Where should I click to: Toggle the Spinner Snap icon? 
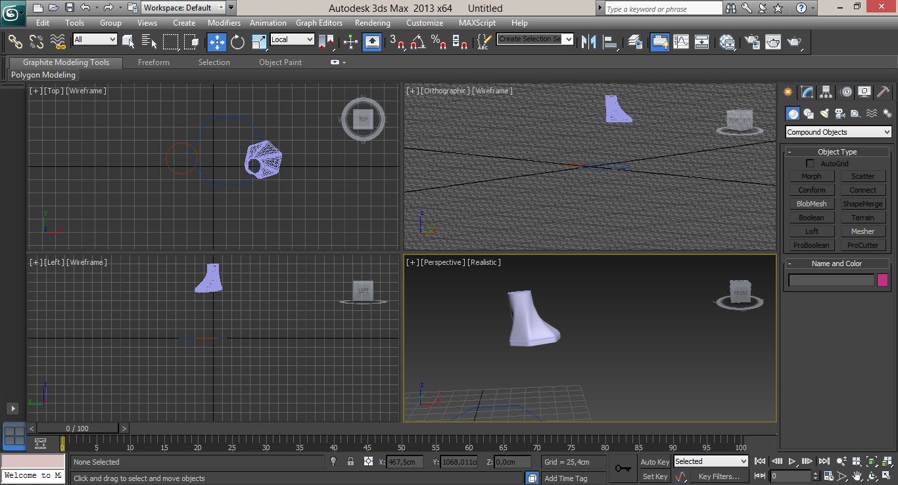click(460, 41)
